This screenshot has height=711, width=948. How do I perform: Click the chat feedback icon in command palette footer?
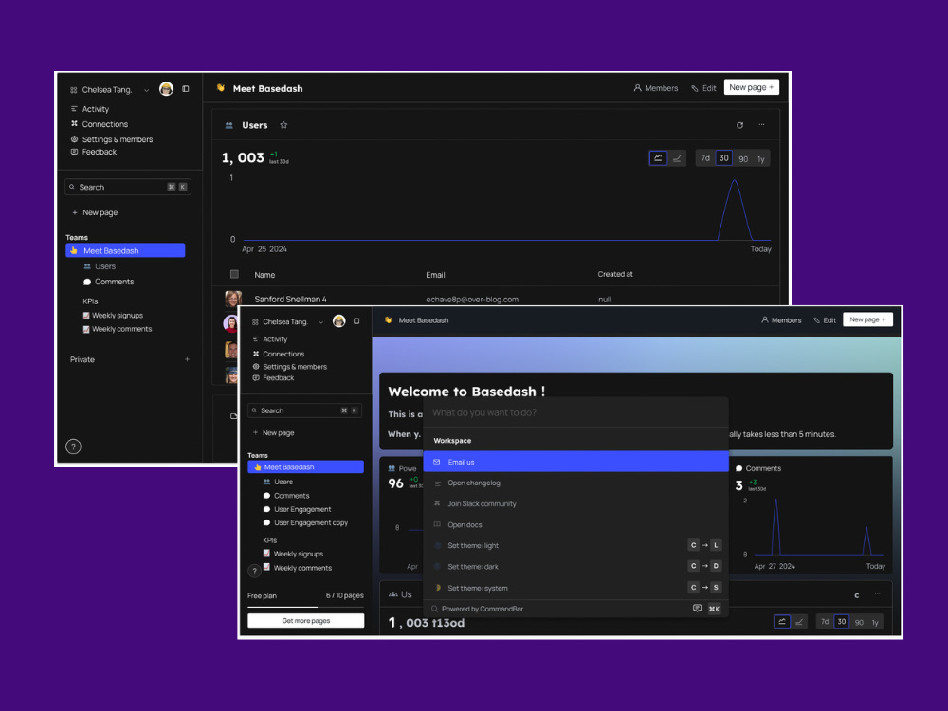[x=697, y=609]
